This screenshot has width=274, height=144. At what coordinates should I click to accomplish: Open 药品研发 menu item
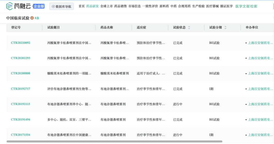[x=92, y=6]
